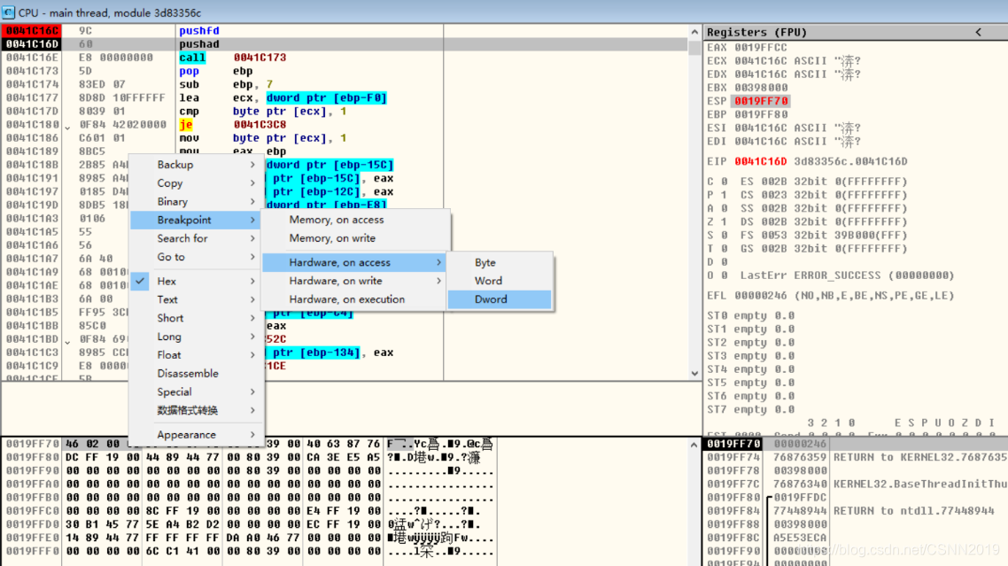Choose Word hardware breakpoint size
The width and height of the screenshot is (1008, 566).
500,281
